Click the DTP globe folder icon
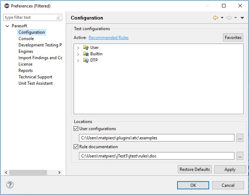The height and width of the screenshot is (195, 249). (86, 60)
